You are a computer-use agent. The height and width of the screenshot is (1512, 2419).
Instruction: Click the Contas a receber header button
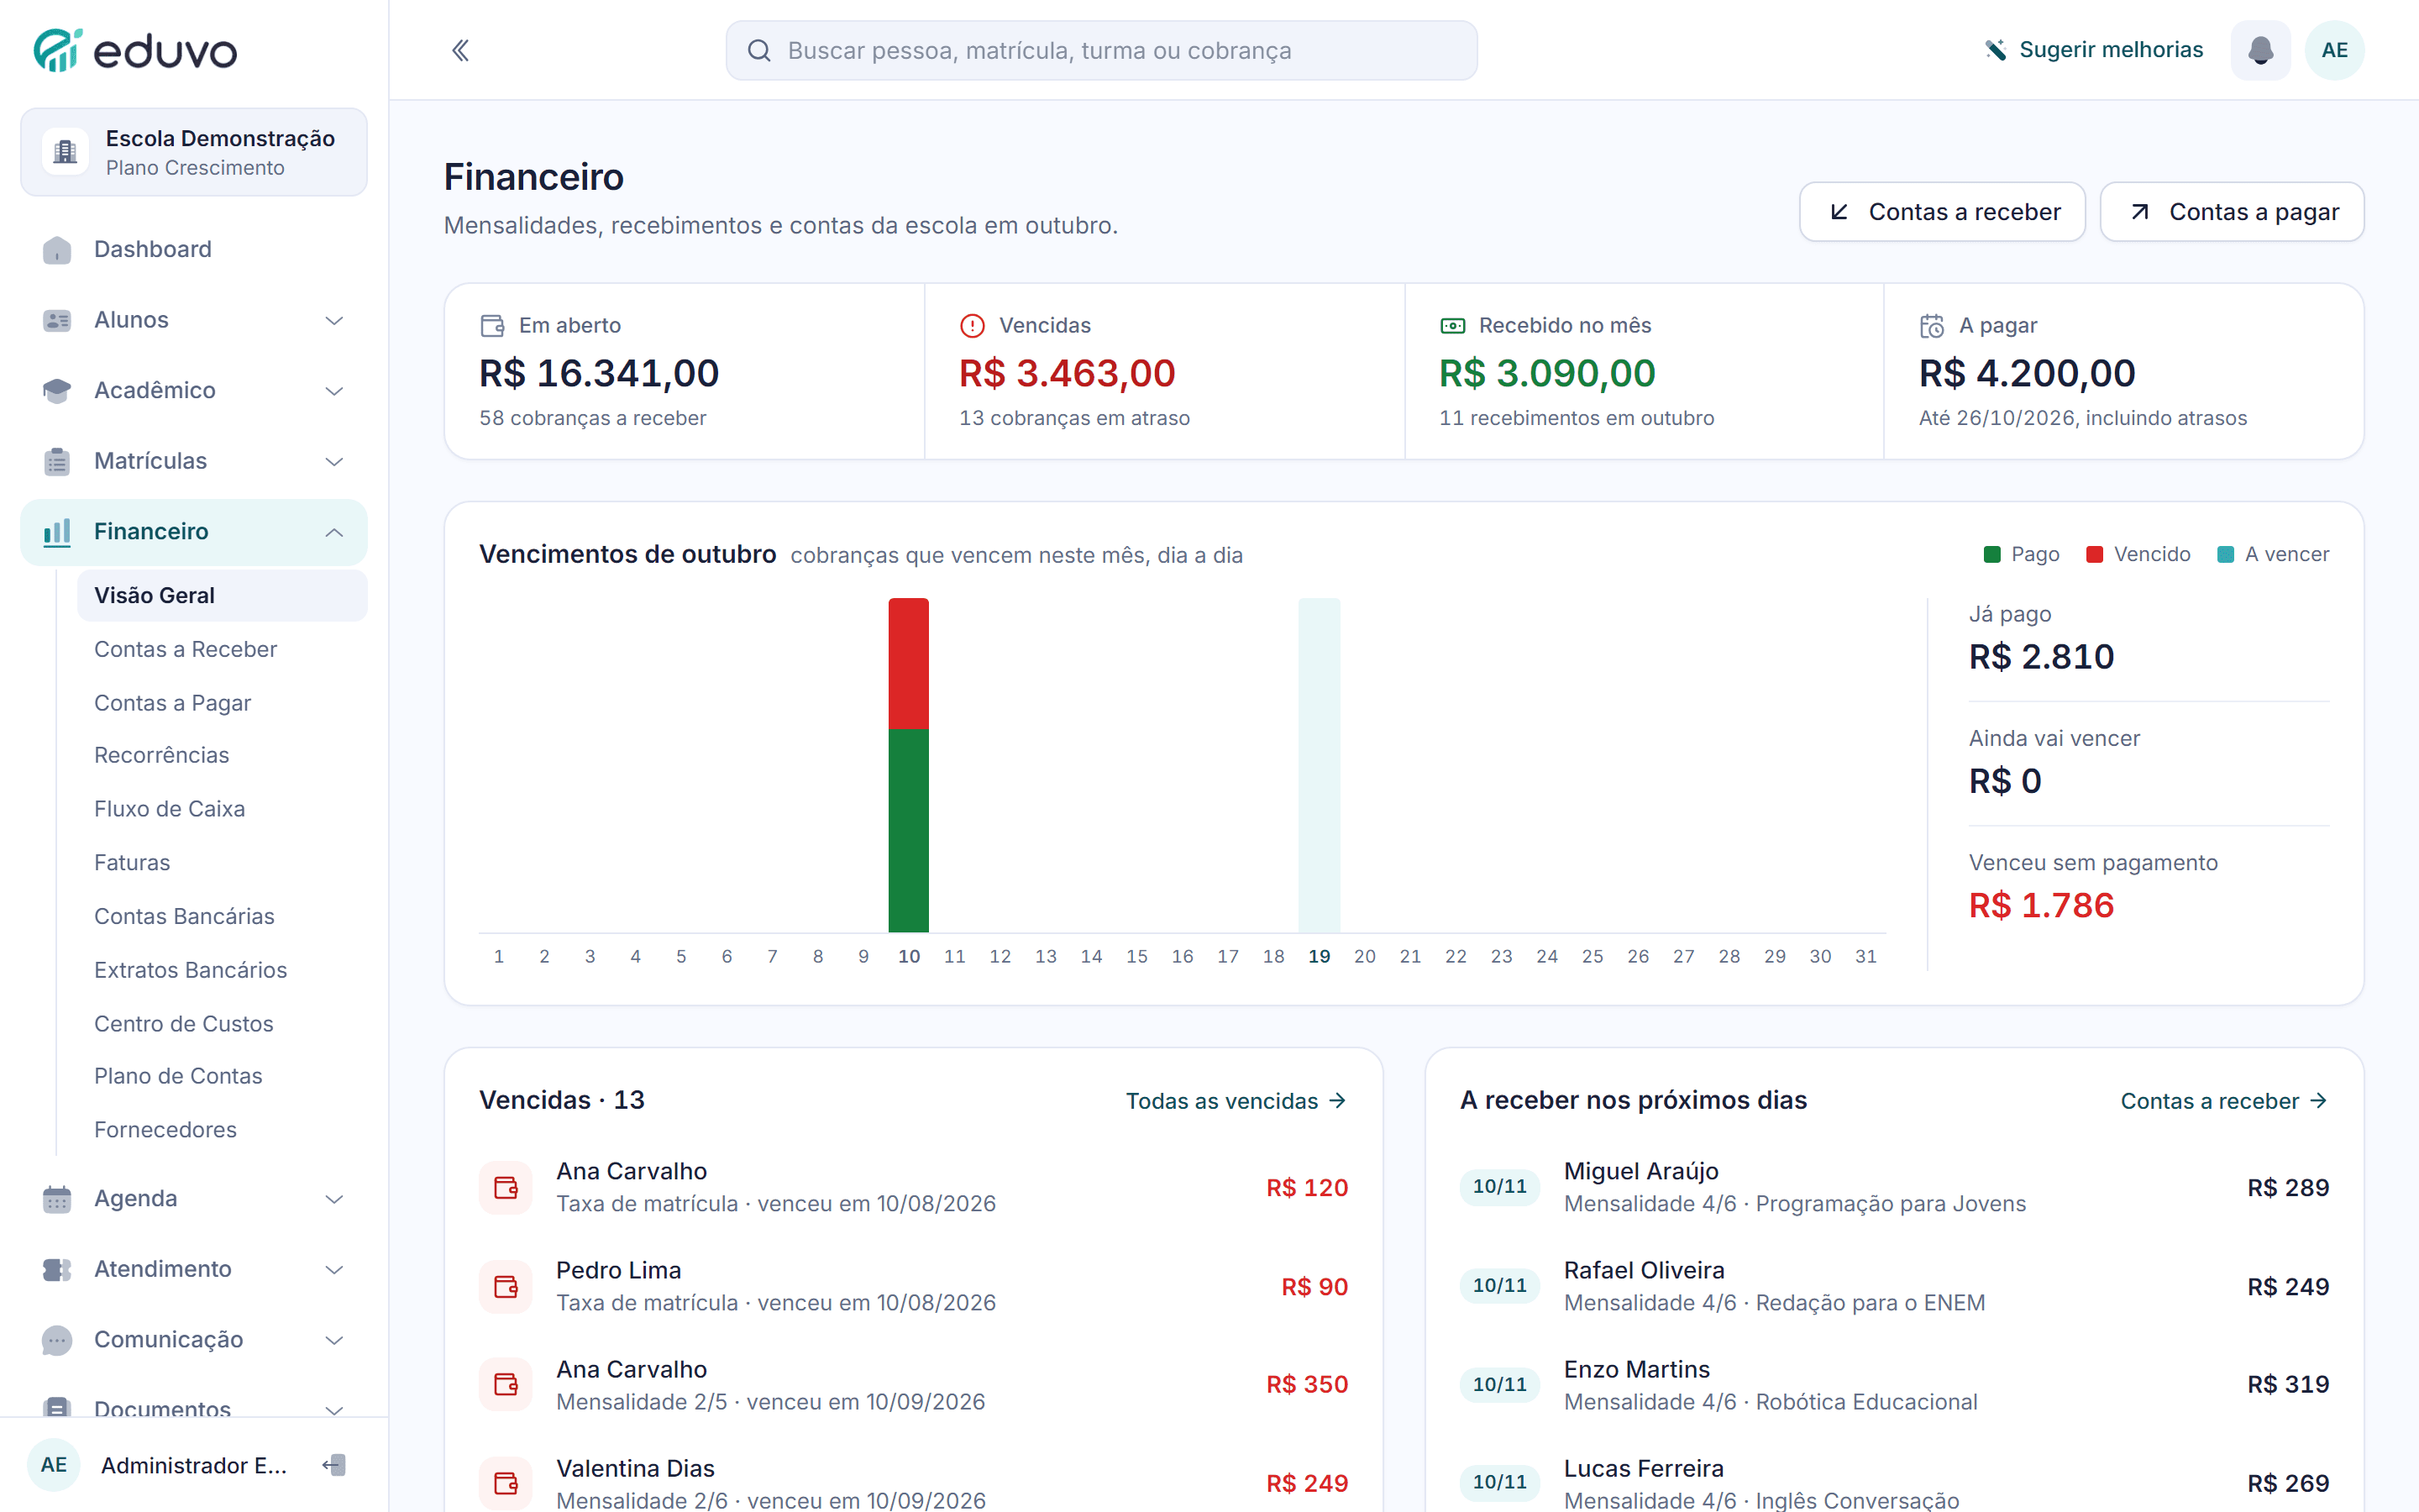tap(1941, 212)
